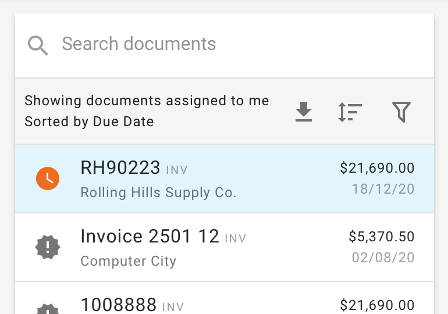The image size is (448, 314).
Task: Open the filter funnel options
Action: 401,112
